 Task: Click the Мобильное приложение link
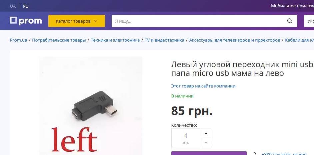pos(292,6)
